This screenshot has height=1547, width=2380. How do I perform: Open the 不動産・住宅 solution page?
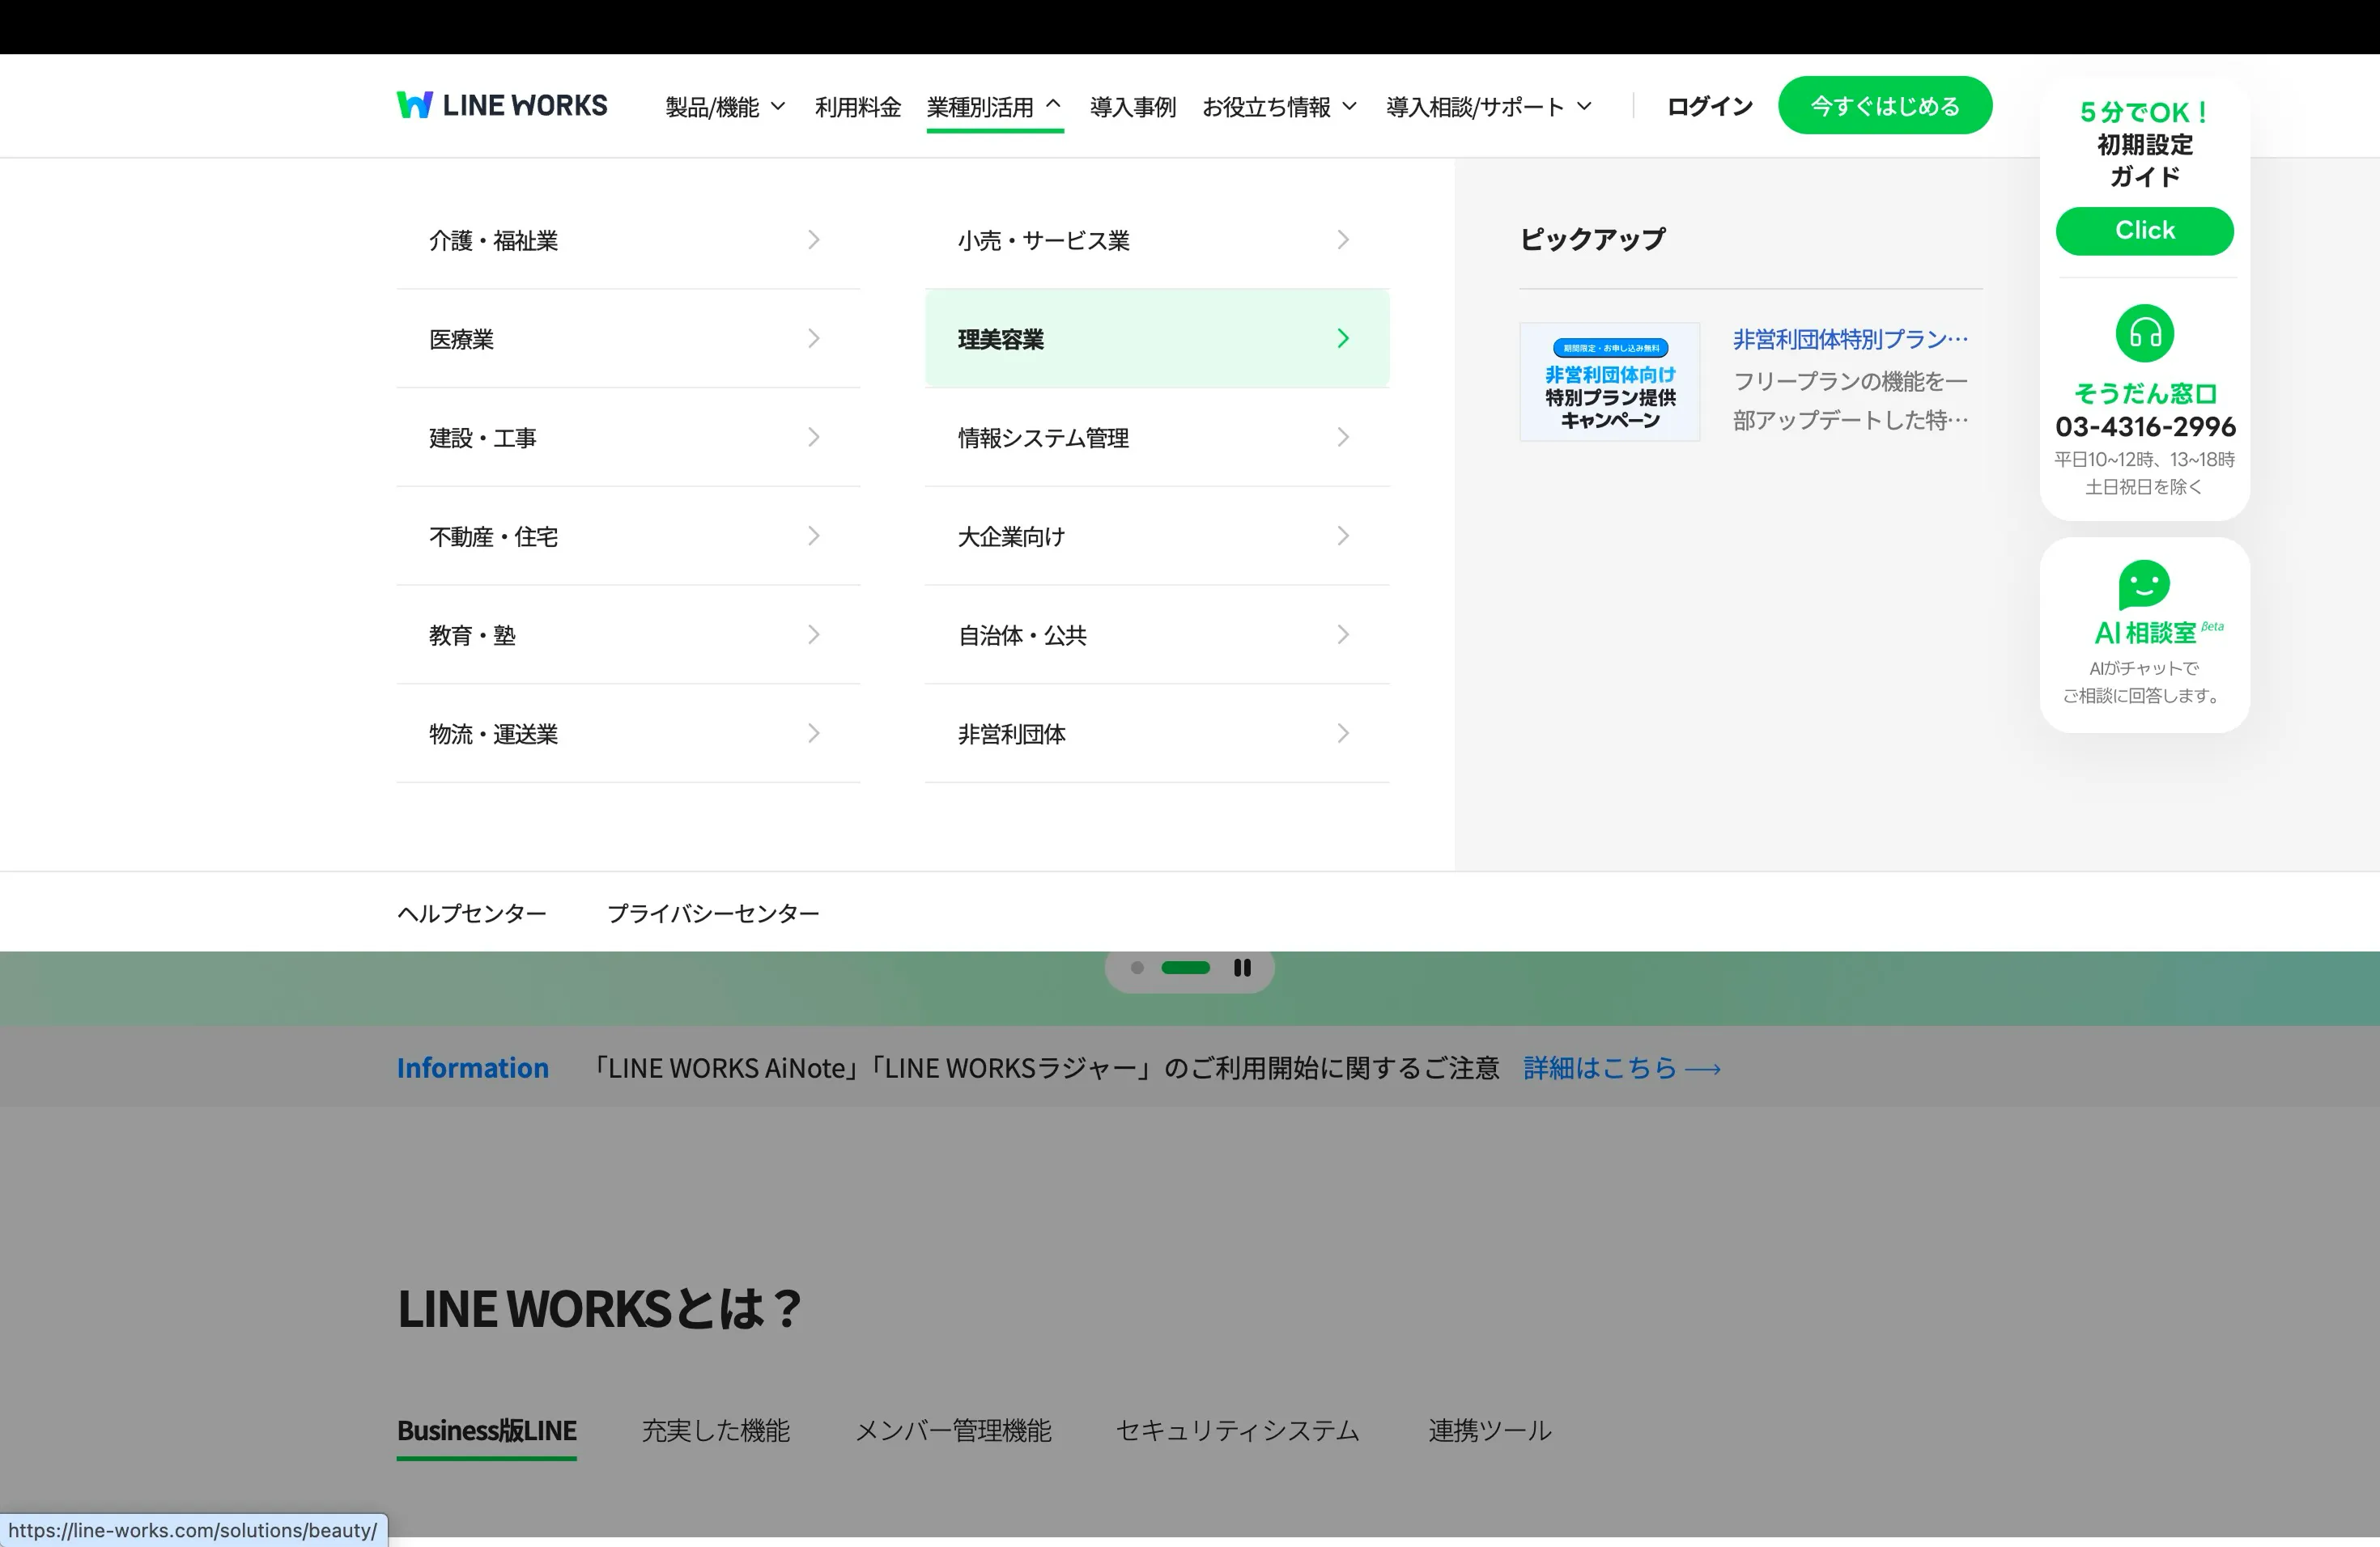click(x=628, y=536)
